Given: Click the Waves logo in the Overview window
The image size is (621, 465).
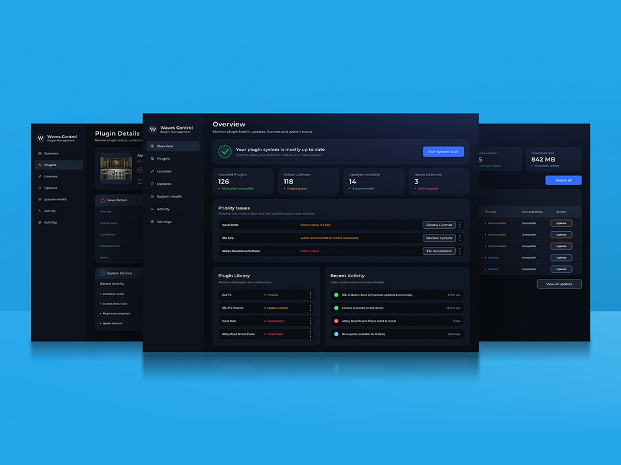Looking at the screenshot, I should point(153,130).
